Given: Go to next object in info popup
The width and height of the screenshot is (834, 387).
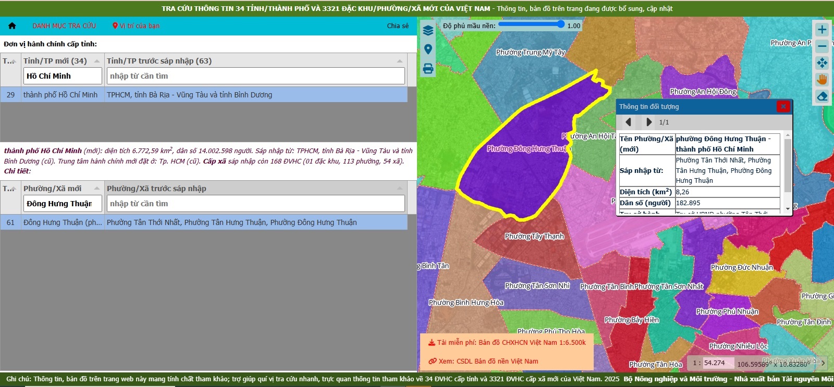Looking at the screenshot, I should pyautogui.click(x=648, y=122).
